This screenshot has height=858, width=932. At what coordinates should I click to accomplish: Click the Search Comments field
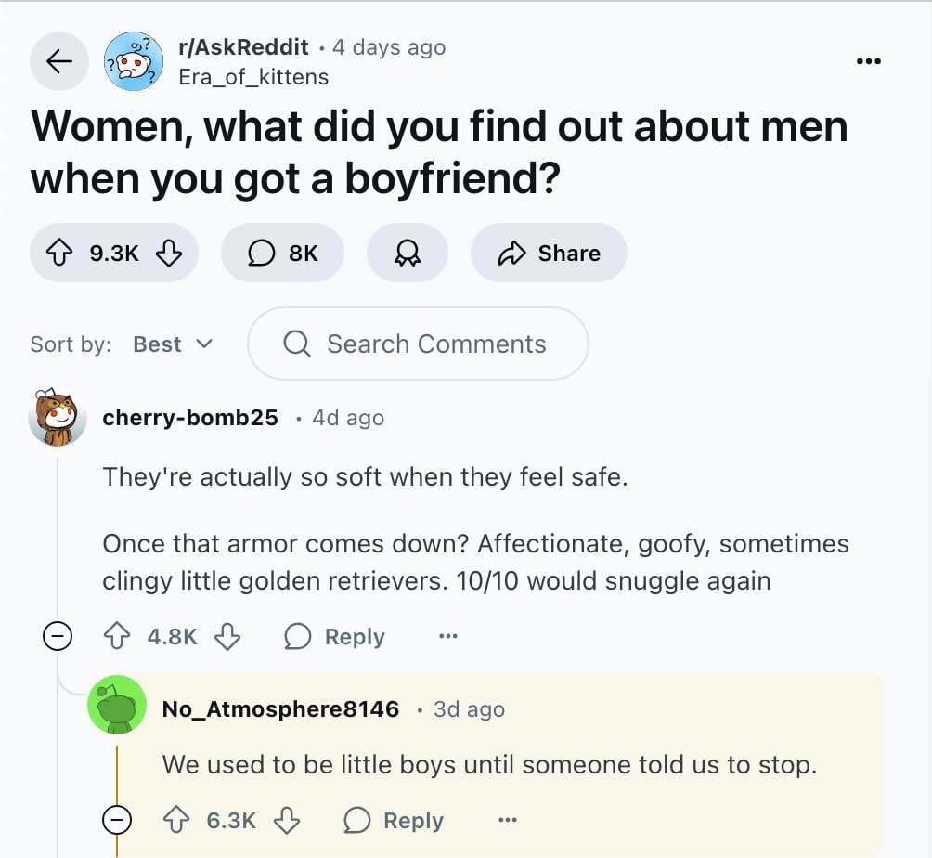click(418, 344)
